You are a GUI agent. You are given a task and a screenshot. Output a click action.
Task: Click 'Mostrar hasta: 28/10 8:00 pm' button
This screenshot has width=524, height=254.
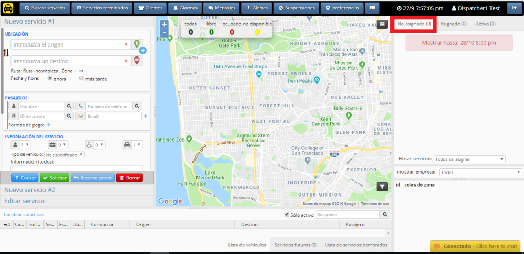(x=459, y=43)
